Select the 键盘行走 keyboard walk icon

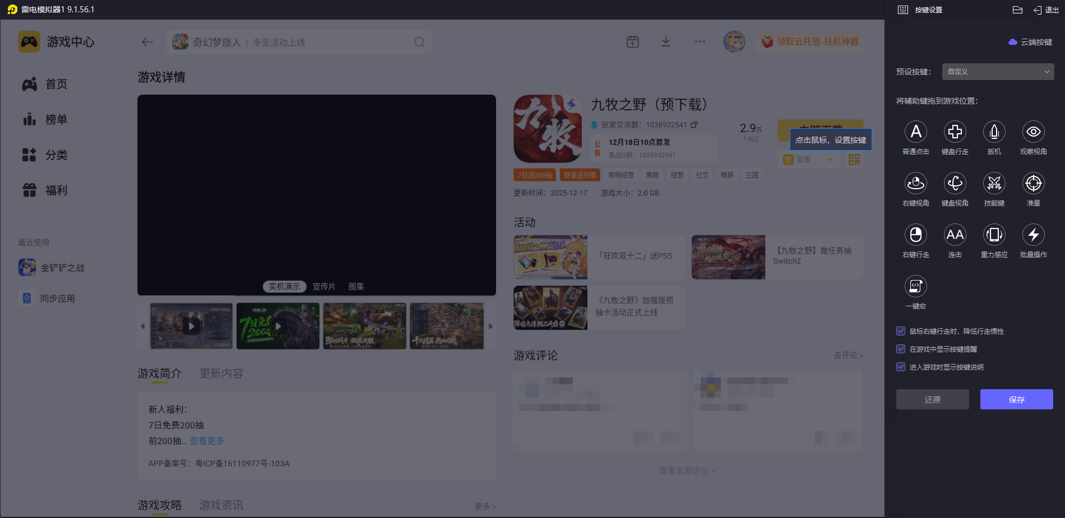point(955,132)
